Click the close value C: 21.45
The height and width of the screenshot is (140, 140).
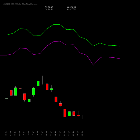(x=49, y=7)
